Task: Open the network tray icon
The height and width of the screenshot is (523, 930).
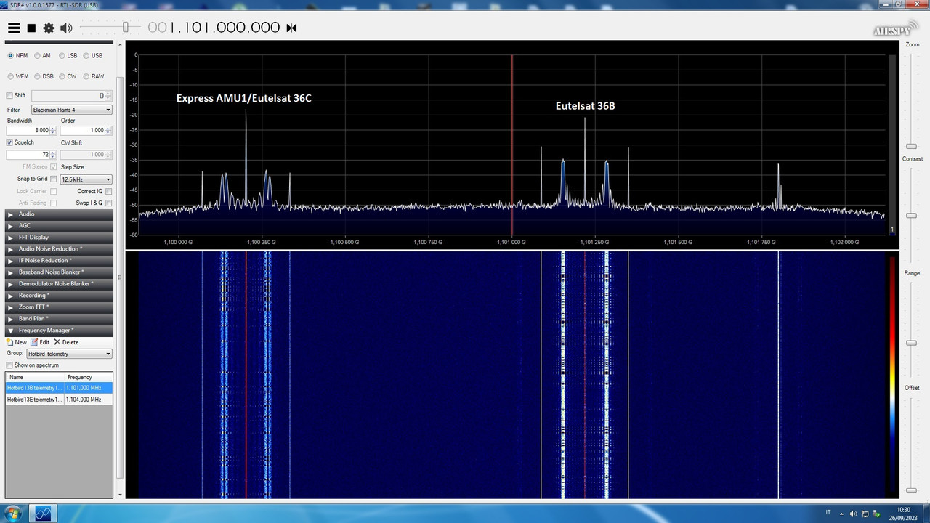Action: (x=865, y=514)
